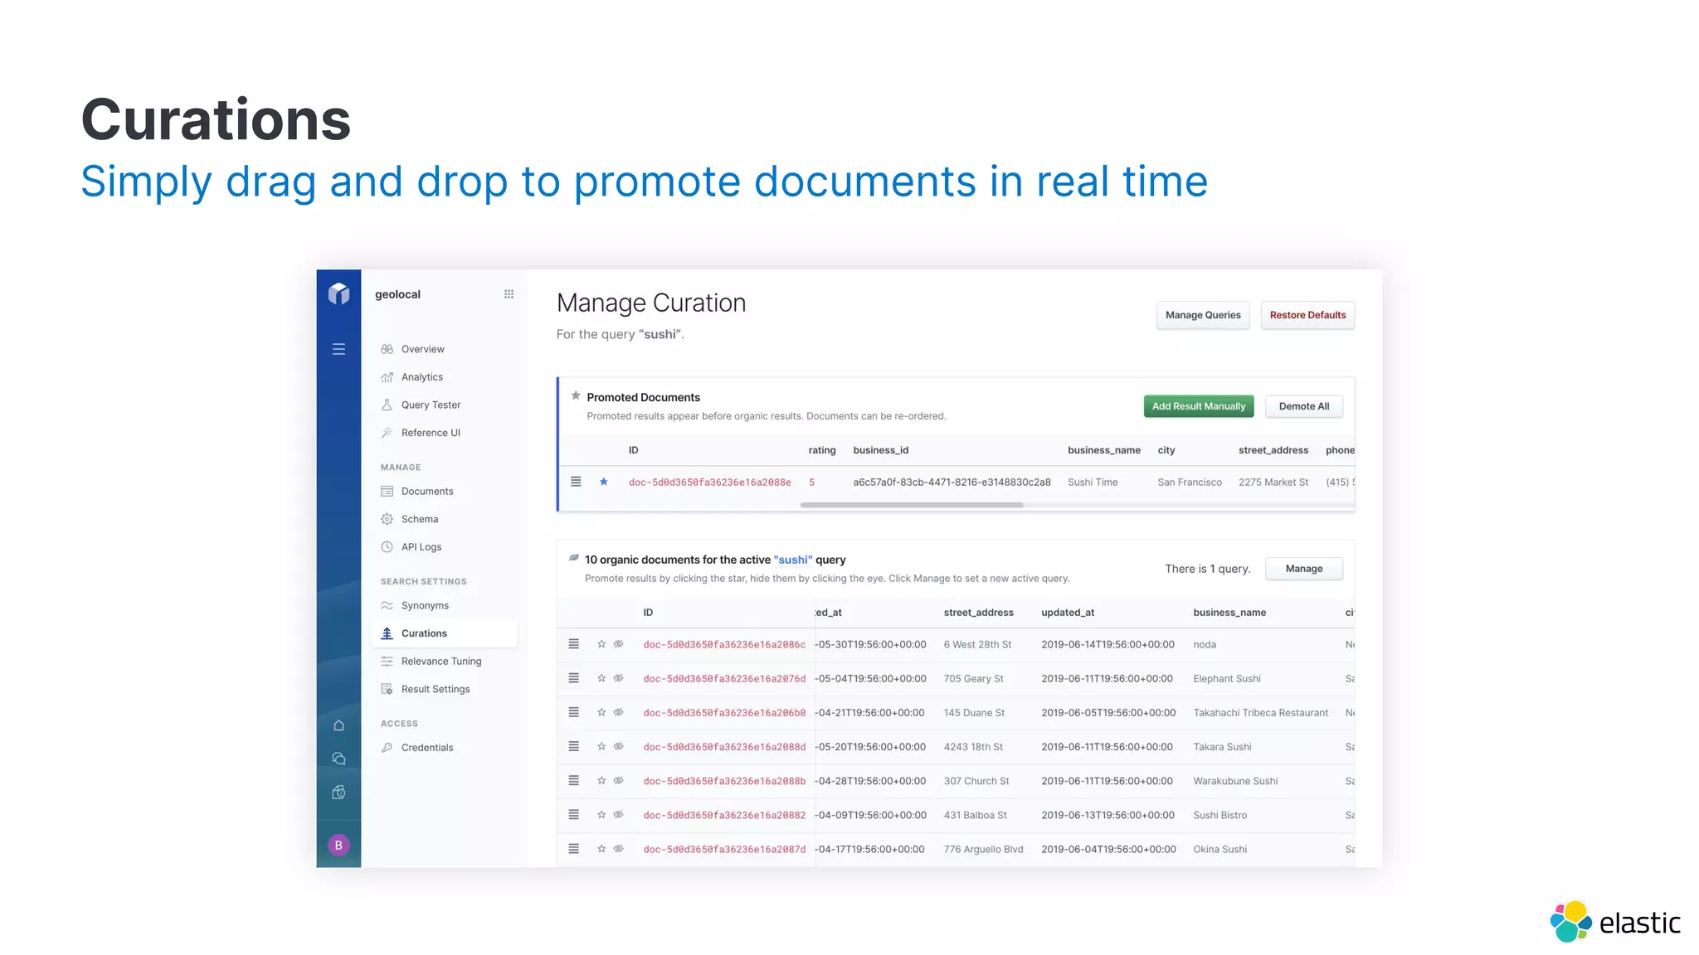Click drag handle for Sushi Bistro row
Image resolution: width=1699 pixels, height=955 pixels.
click(x=573, y=815)
